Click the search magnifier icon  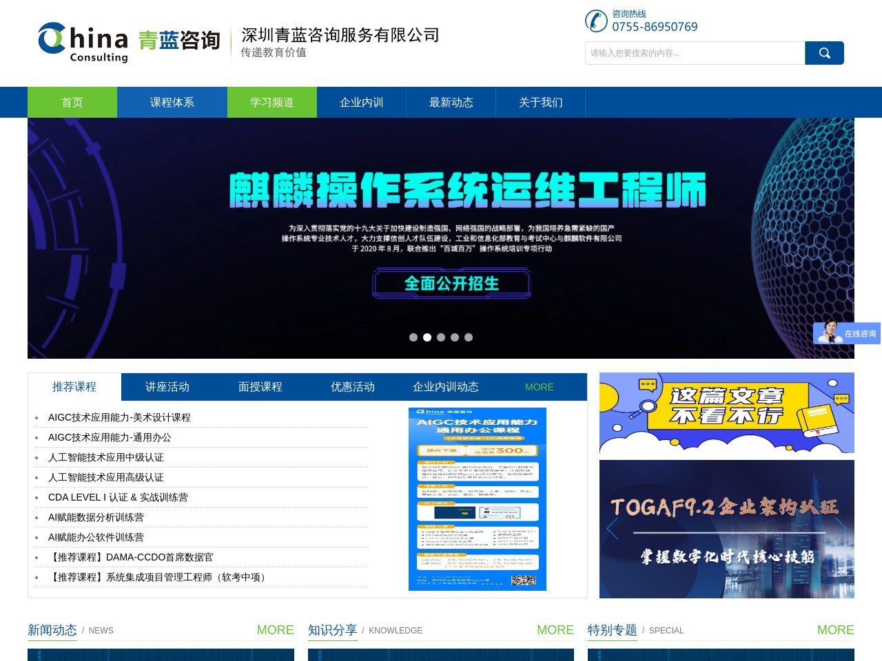(824, 52)
